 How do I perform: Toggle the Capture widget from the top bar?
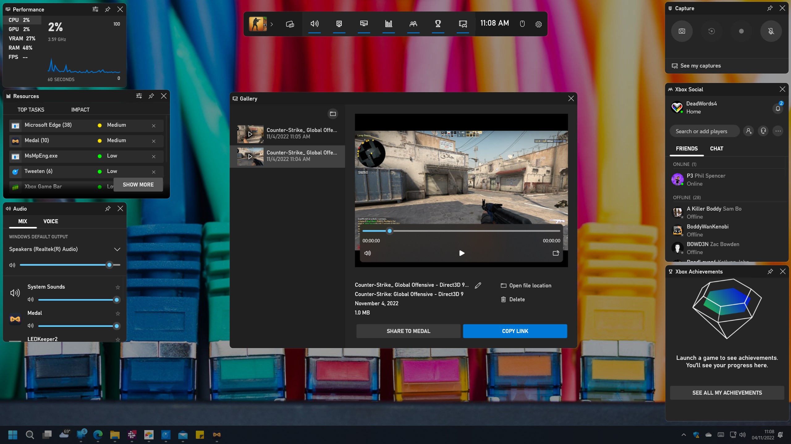tap(339, 24)
